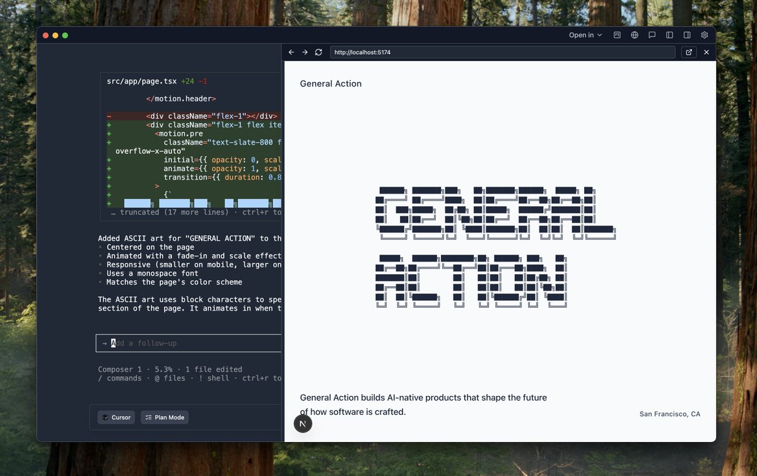
Task: Go back in the preview browser
Action: [x=291, y=52]
